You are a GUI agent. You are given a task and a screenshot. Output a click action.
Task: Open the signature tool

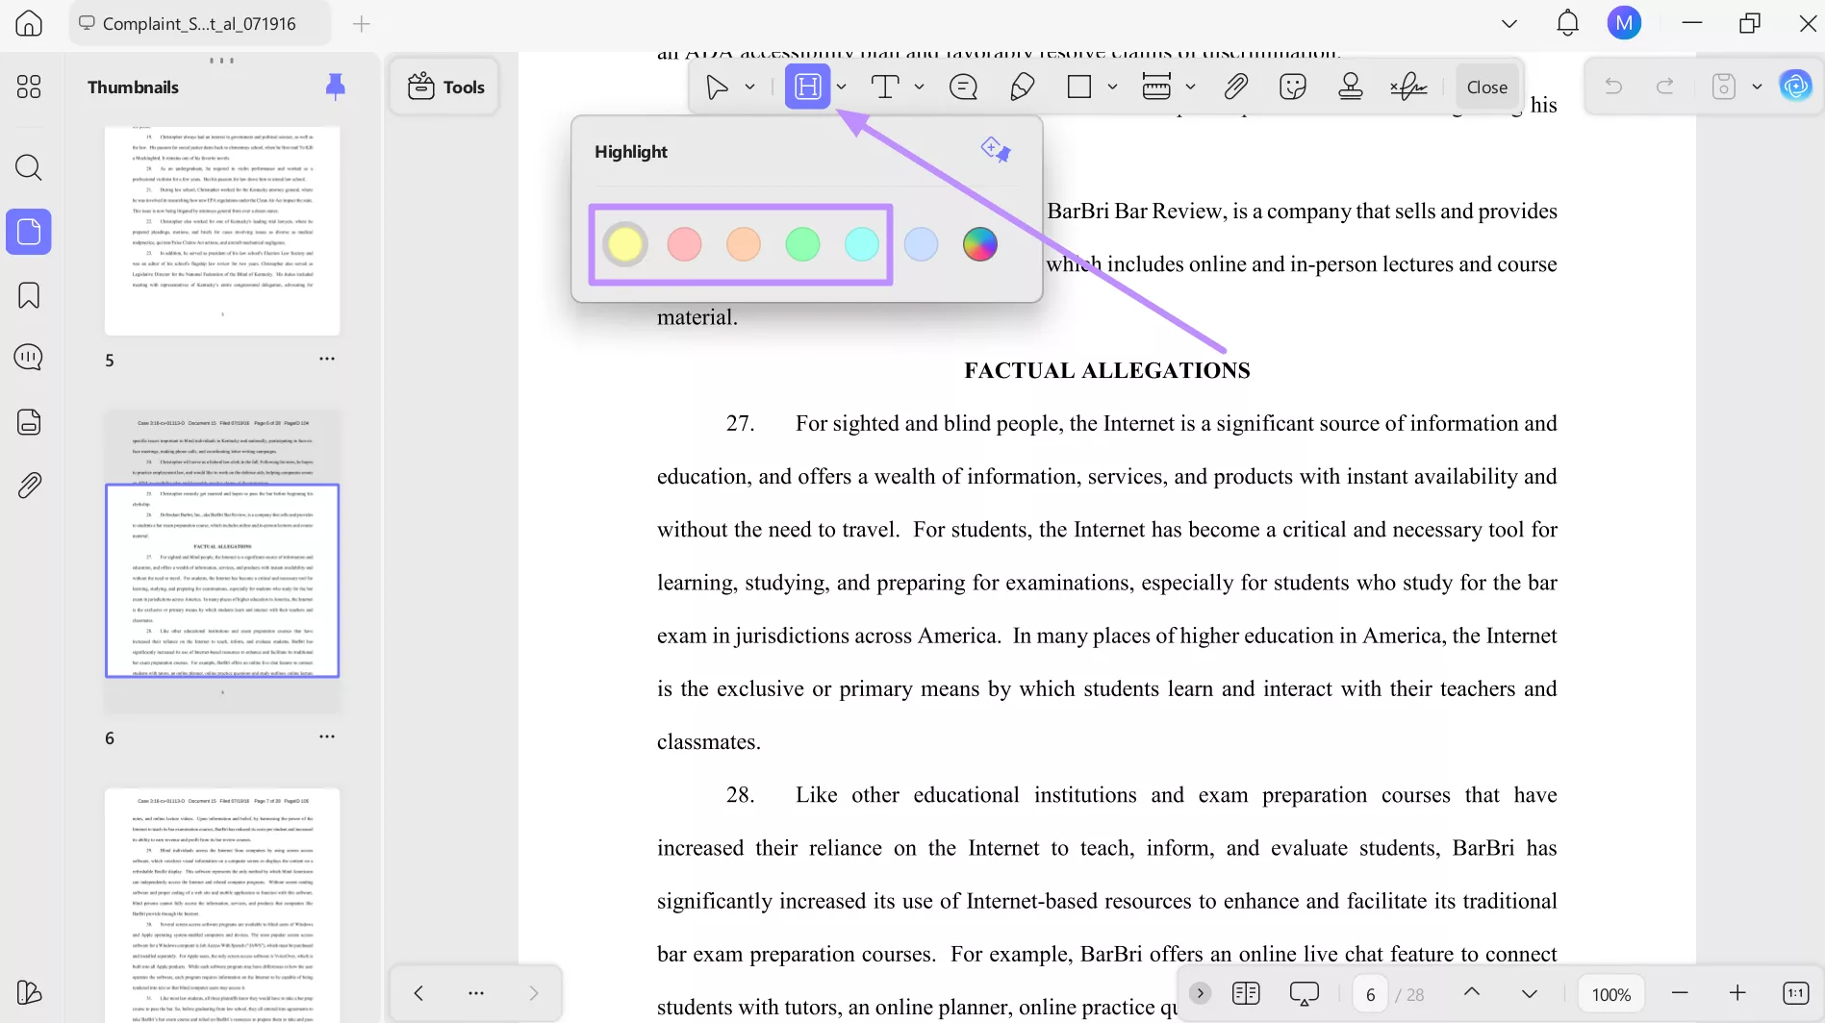click(1408, 87)
